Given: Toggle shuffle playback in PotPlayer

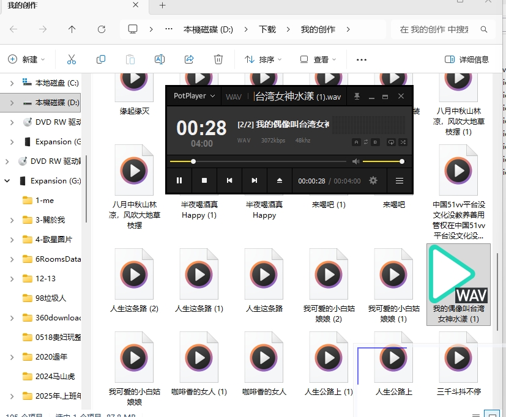Looking at the screenshot, I should coord(403,142).
